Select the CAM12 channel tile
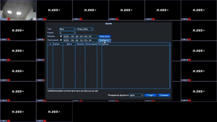Image resolution: width=217 pixels, height=122 pixels. (x=199, y=30)
